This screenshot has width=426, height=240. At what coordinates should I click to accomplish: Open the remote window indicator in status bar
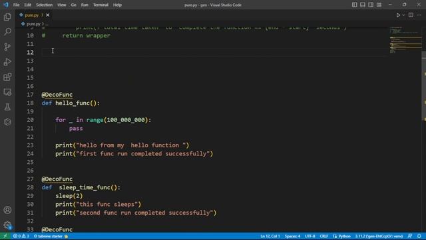point(5,236)
